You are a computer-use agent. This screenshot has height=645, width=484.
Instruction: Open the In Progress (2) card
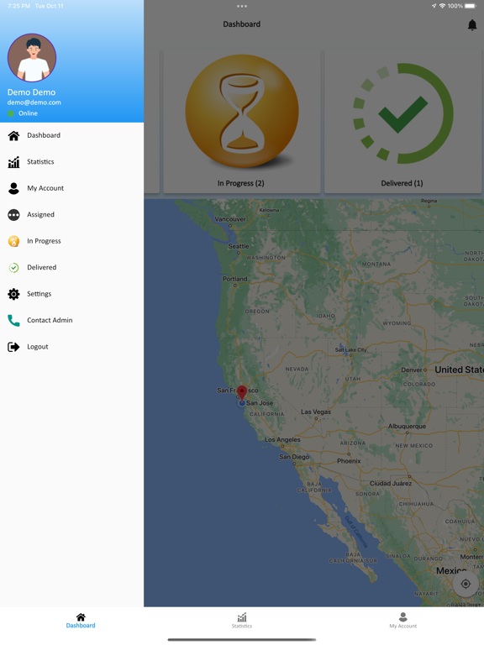[242, 121]
